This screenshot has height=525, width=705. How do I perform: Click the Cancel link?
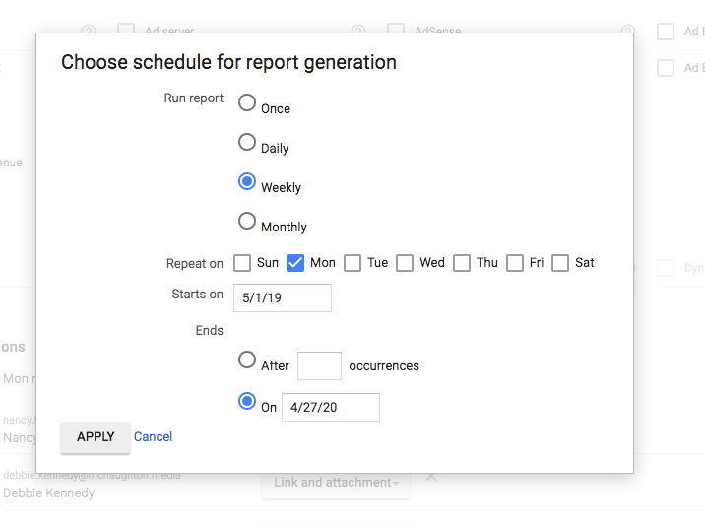coord(153,436)
